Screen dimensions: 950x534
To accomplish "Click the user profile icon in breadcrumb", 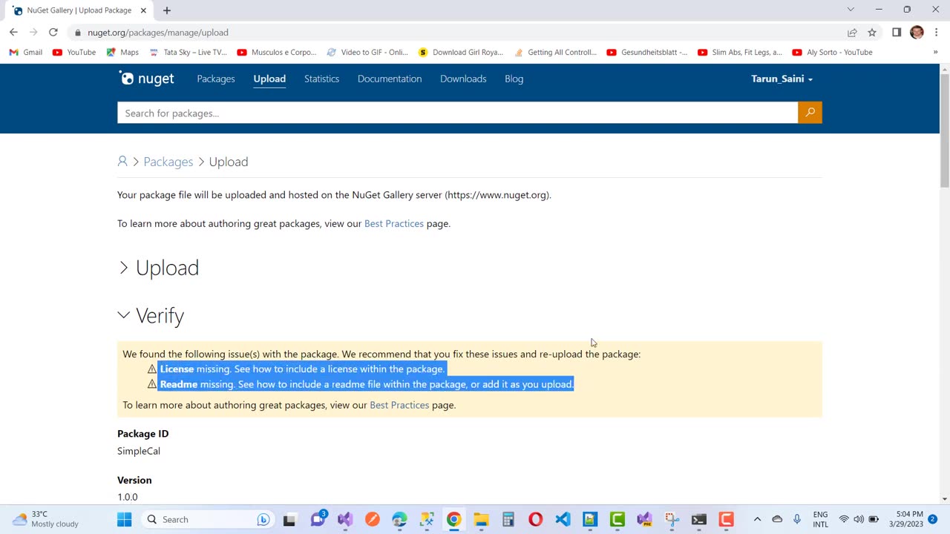I will 122,161.
